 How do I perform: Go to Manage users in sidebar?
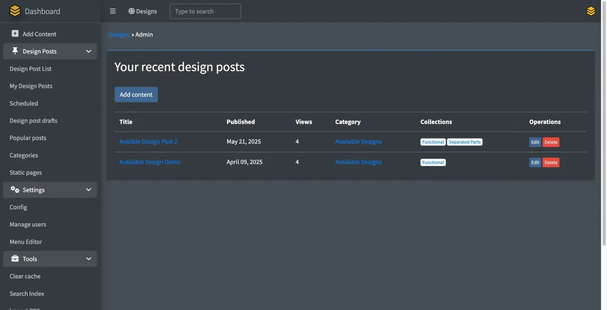pyautogui.click(x=28, y=224)
